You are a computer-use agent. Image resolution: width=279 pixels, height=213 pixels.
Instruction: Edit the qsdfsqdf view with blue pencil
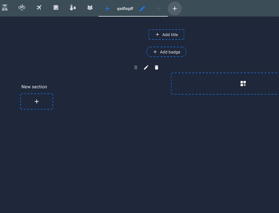tap(142, 8)
